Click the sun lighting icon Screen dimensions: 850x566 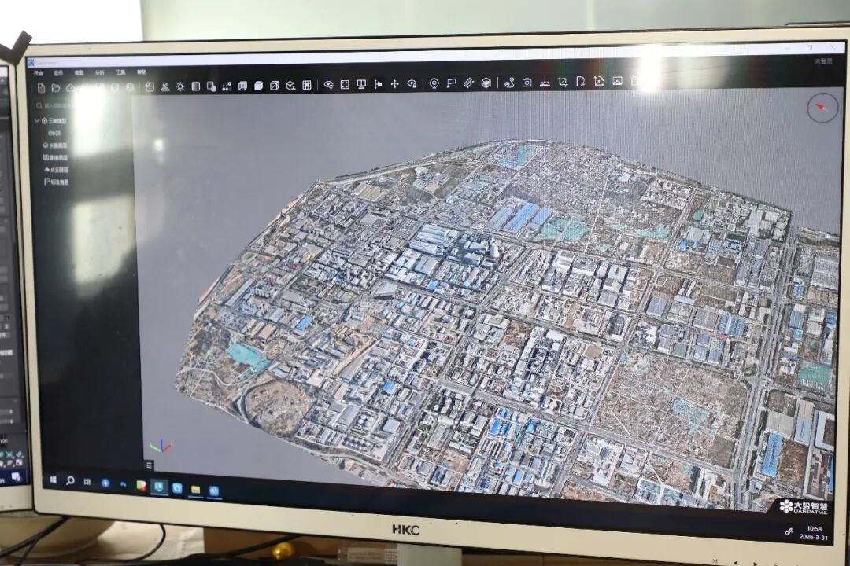point(180,86)
